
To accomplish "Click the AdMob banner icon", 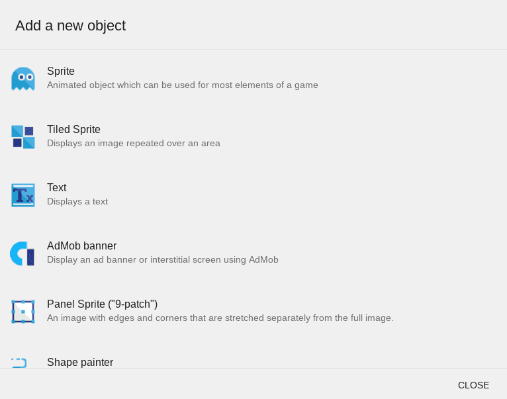I will coord(23,253).
